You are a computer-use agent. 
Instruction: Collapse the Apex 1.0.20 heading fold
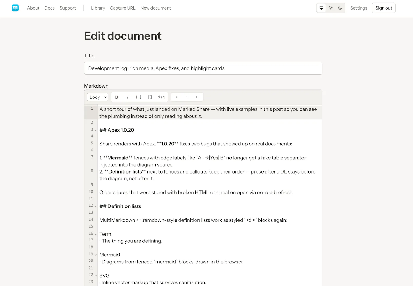click(x=96, y=130)
